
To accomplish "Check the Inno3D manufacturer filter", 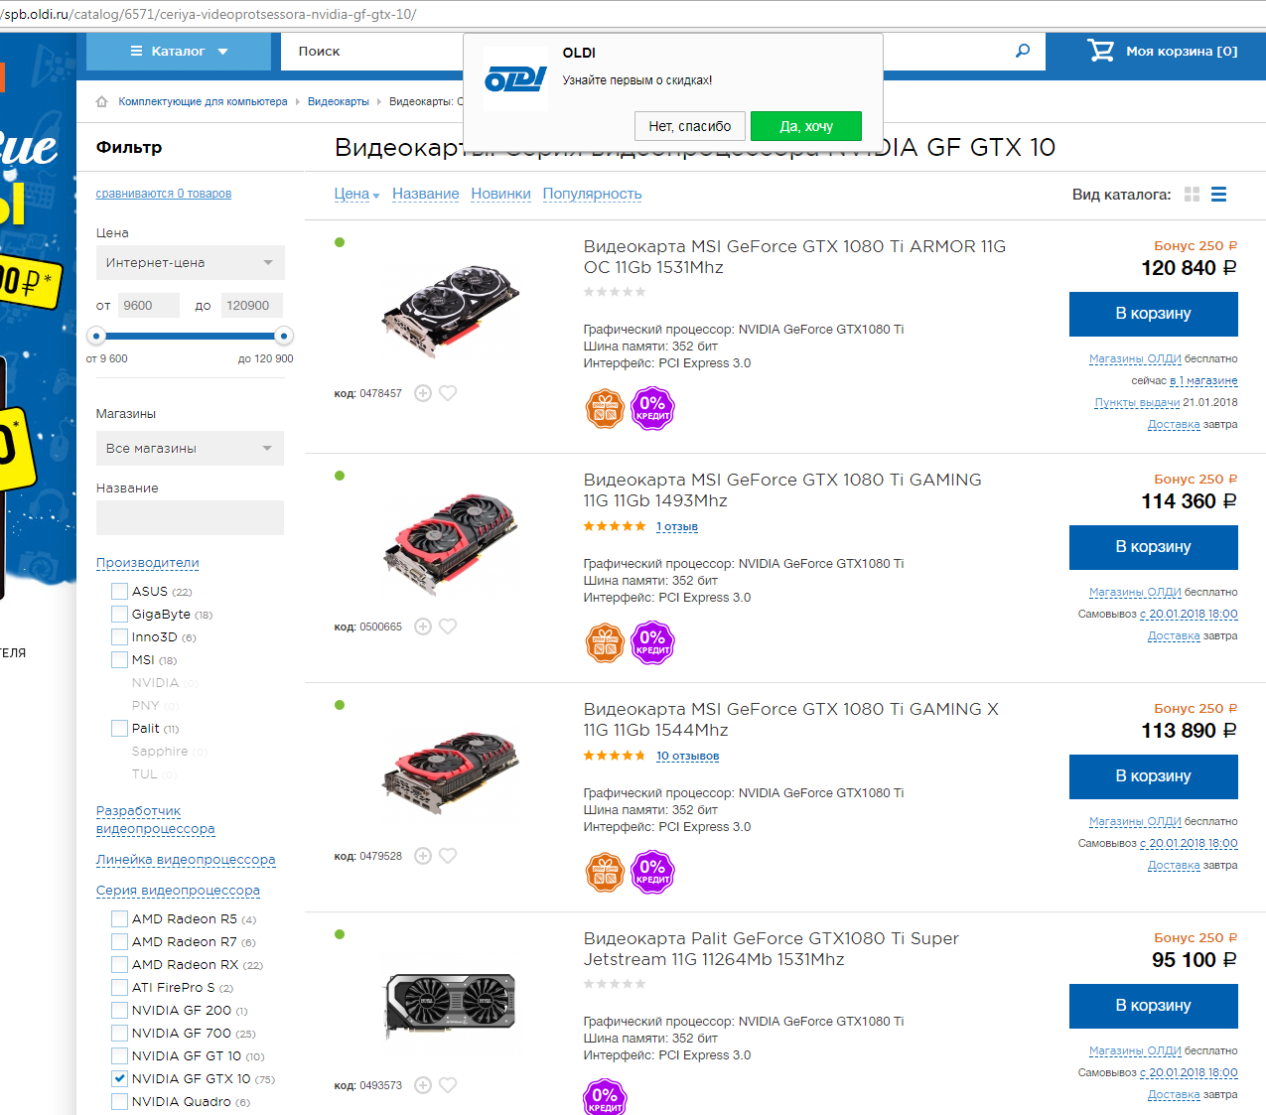I will (120, 637).
